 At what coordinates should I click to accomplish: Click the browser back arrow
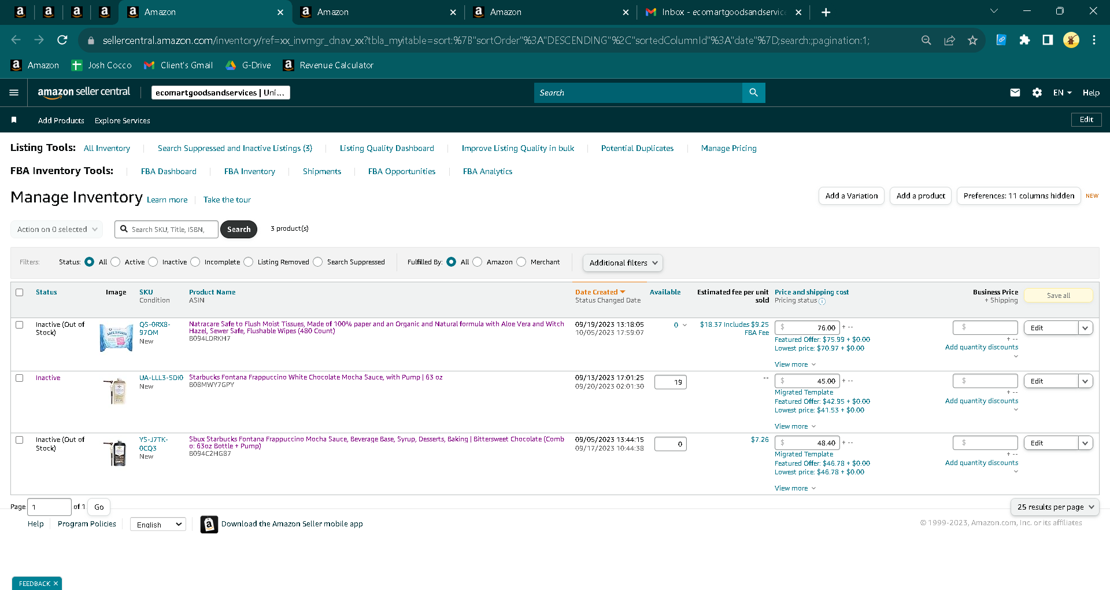coord(16,40)
